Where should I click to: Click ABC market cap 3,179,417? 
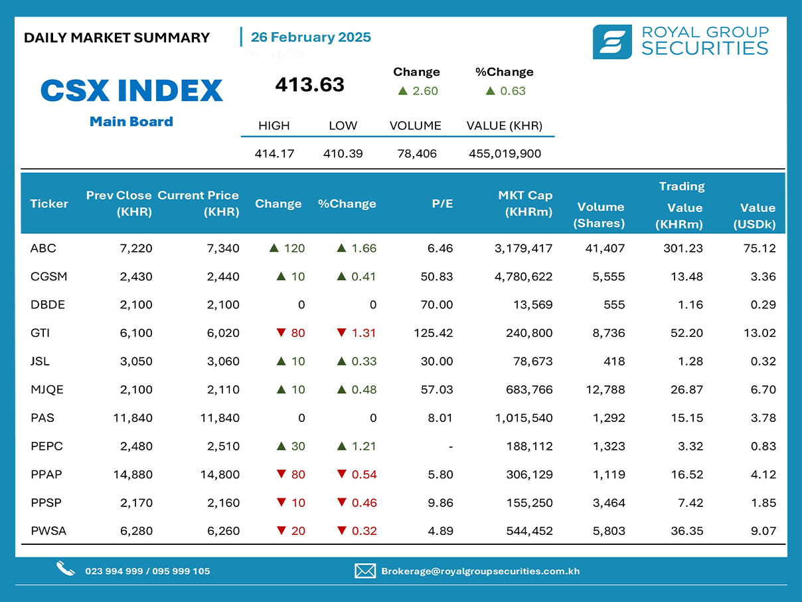524,249
